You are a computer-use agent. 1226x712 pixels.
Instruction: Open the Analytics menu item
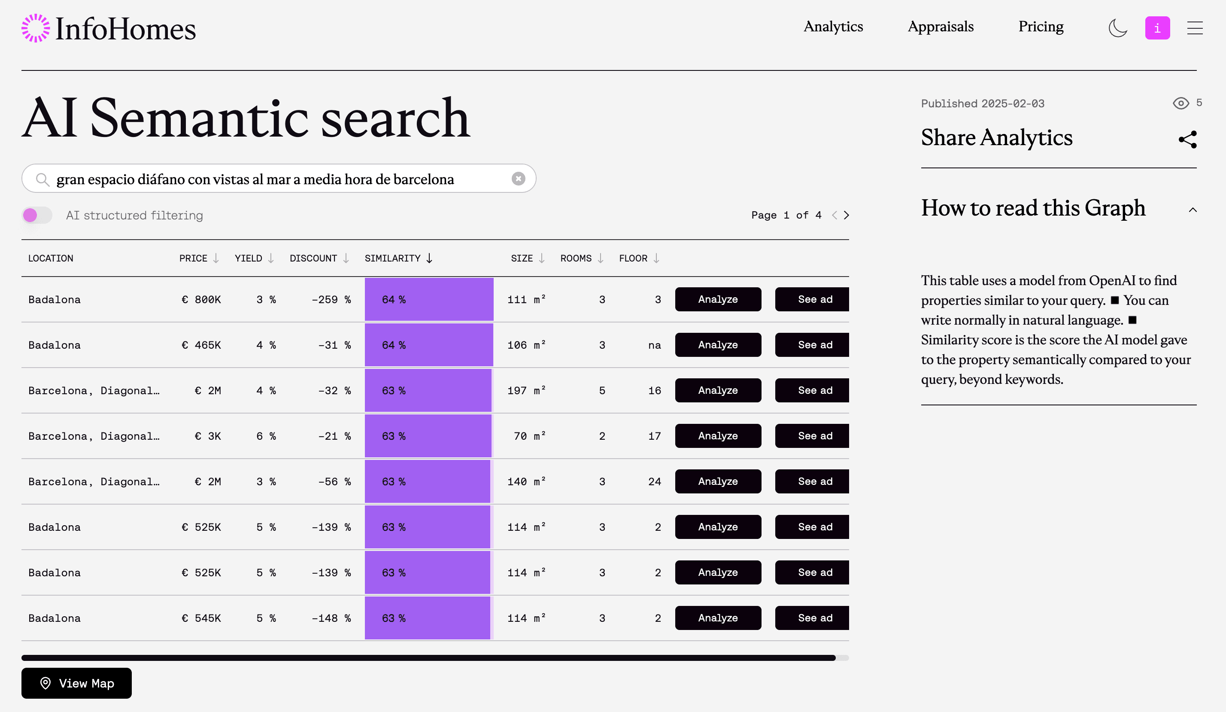click(833, 26)
